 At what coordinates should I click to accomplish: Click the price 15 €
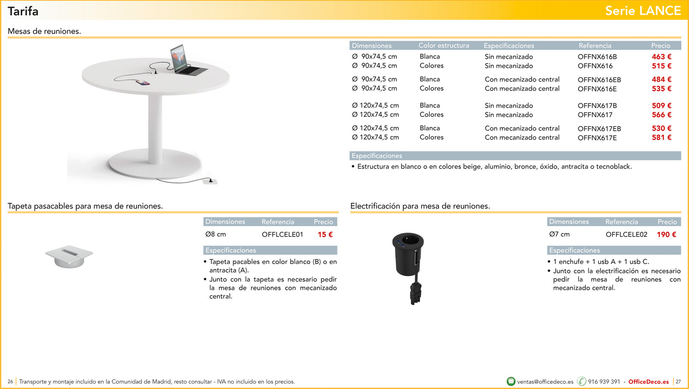(x=325, y=235)
